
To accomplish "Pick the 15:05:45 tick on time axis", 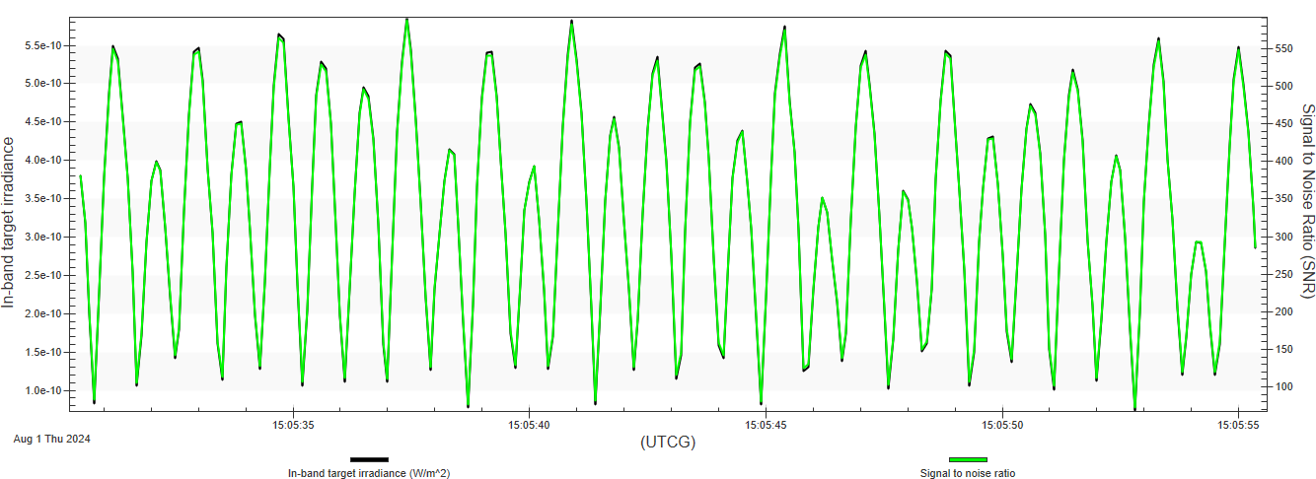I will (767, 425).
